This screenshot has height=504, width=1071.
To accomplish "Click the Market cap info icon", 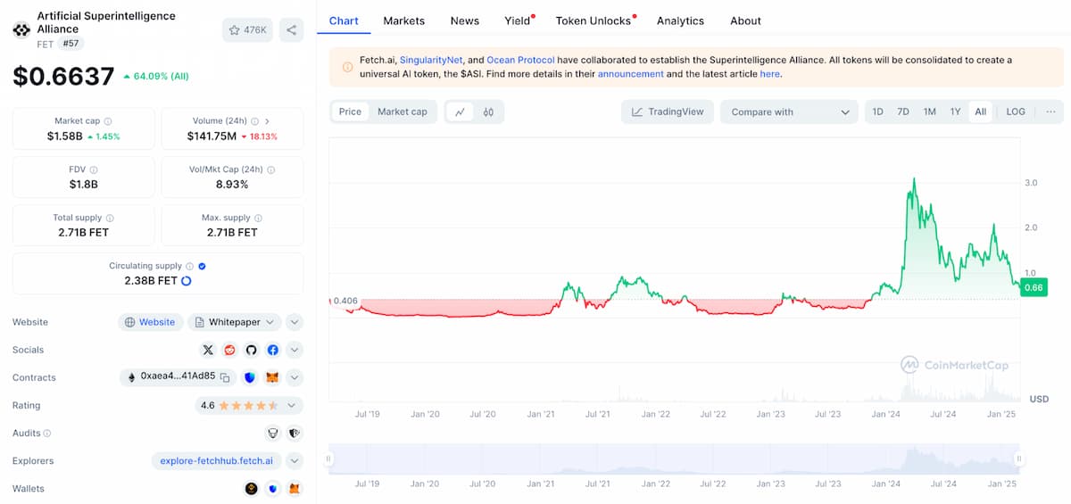I will pos(108,121).
